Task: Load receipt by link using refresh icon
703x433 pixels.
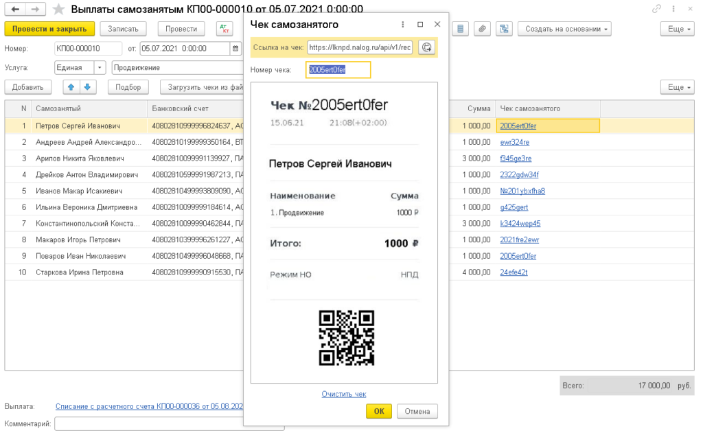Action: point(426,47)
